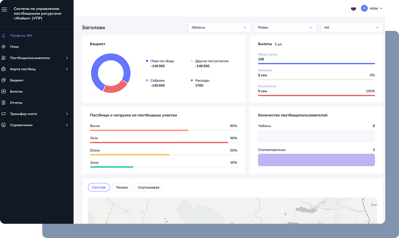Click the Билеты ticket icon
Image resolution: width=399 pixels, height=238 pixels.
[x=4, y=91]
